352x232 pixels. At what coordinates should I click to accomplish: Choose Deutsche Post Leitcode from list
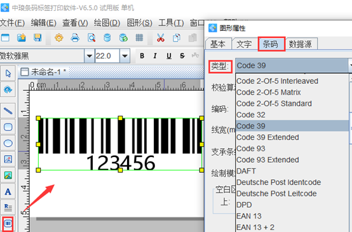click(292, 193)
